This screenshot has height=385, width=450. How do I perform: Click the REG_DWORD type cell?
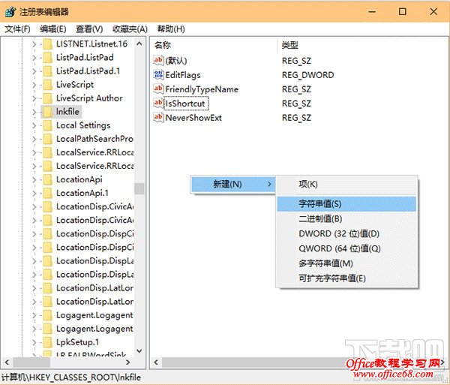pos(308,75)
